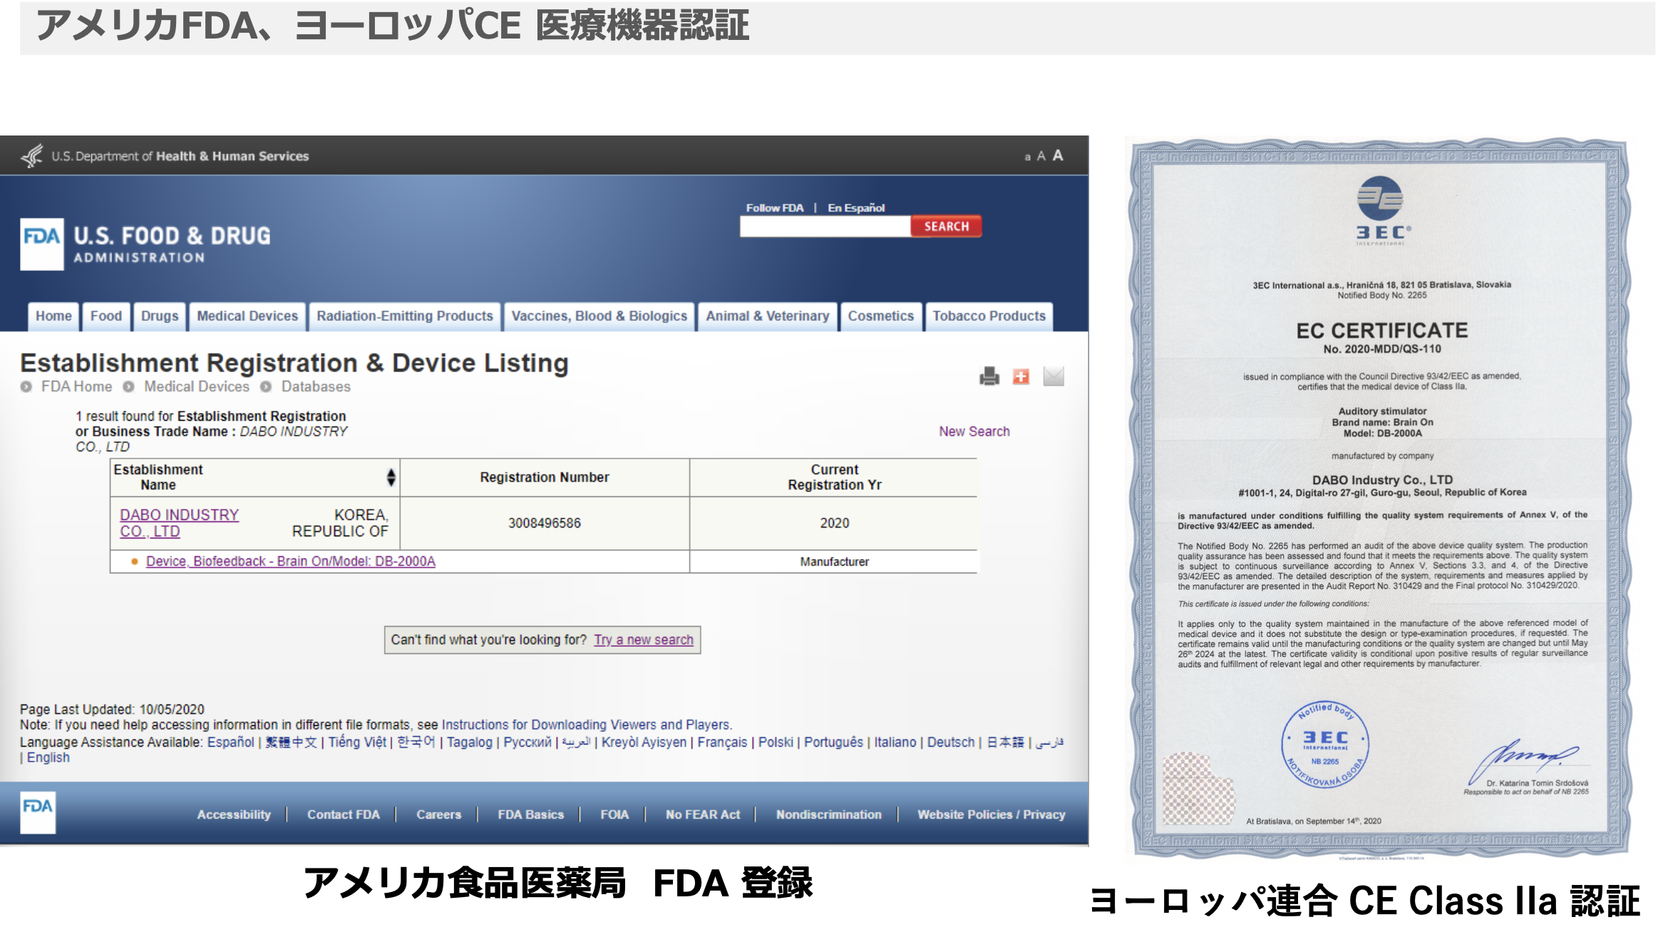The height and width of the screenshot is (937, 1658).
Task: Click Website Policies / Privacy link
Action: coord(991,814)
